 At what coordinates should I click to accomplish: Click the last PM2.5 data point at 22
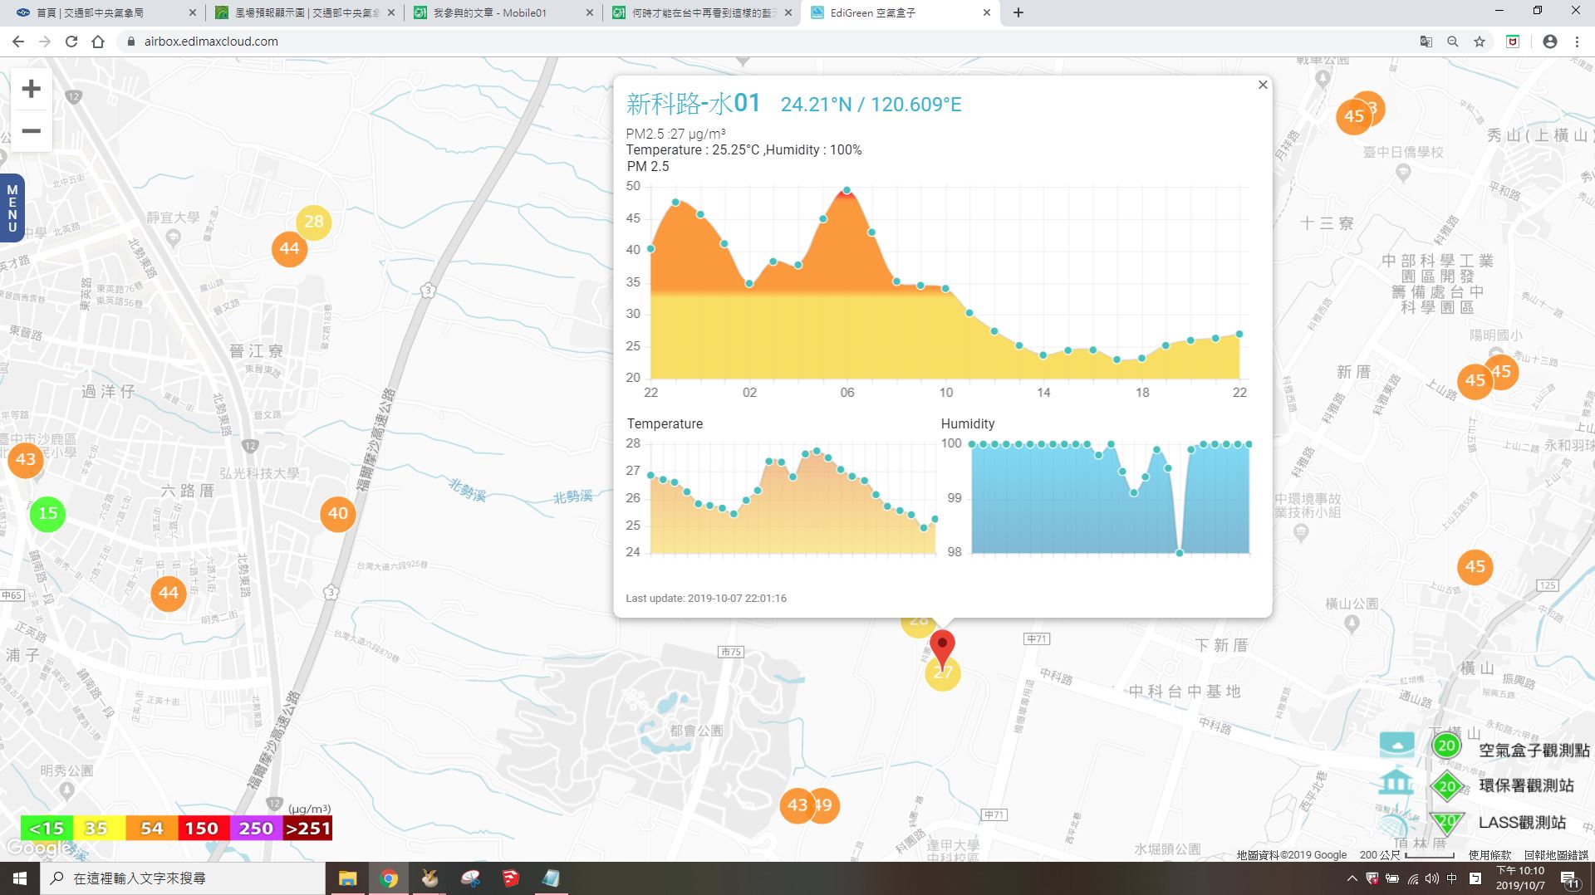1239,334
